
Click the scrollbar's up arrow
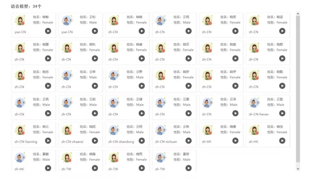click(298, 14)
